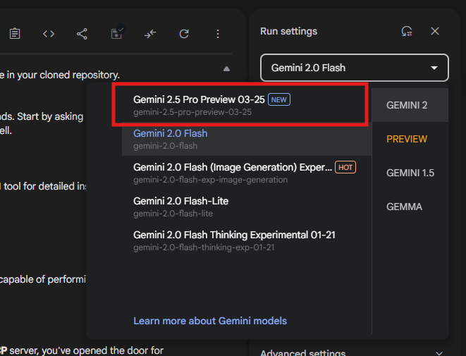Switch to the PREVIEW category tab
The image size is (466, 356).
(410, 139)
